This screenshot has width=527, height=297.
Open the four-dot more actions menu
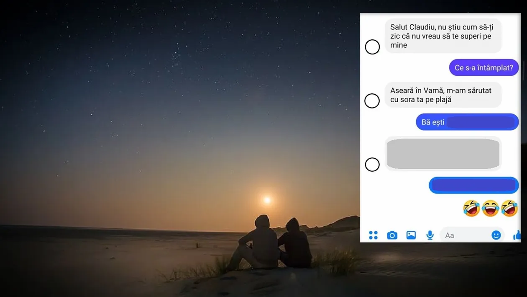[x=373, y=235]
